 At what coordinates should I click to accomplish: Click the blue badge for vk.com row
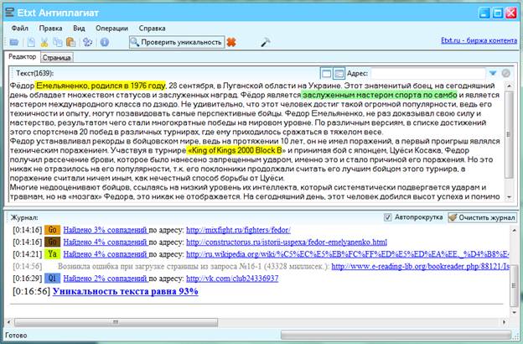click(52, 279)
